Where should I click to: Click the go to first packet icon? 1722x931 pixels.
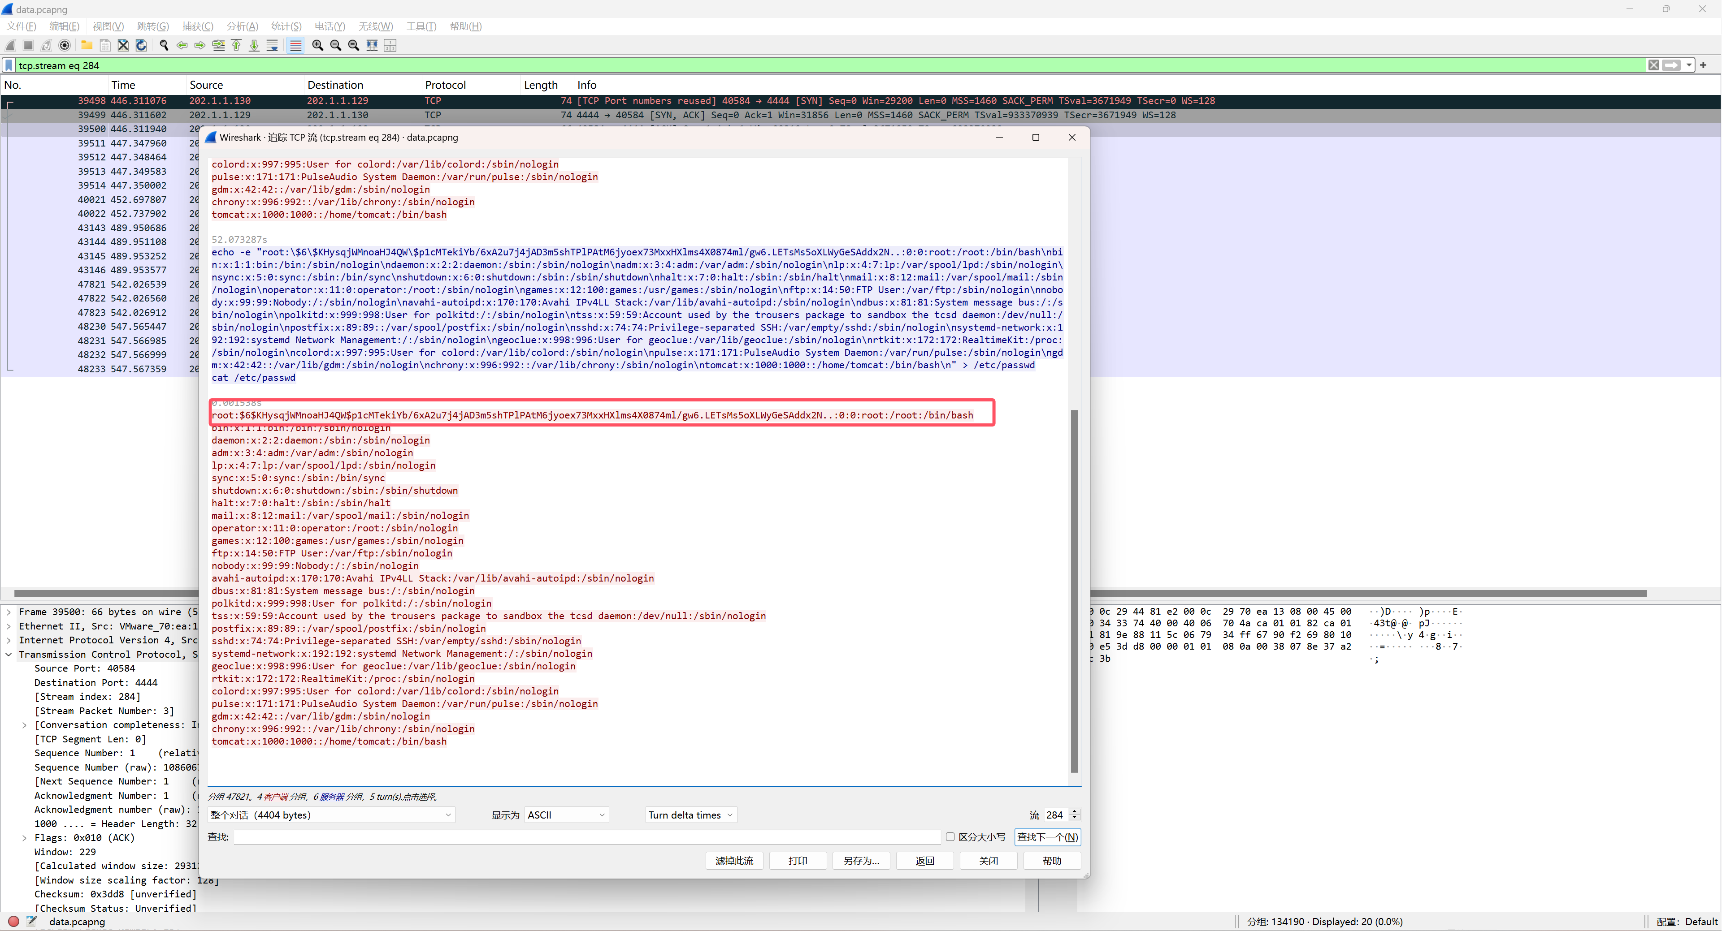click(x=236, y=45)
